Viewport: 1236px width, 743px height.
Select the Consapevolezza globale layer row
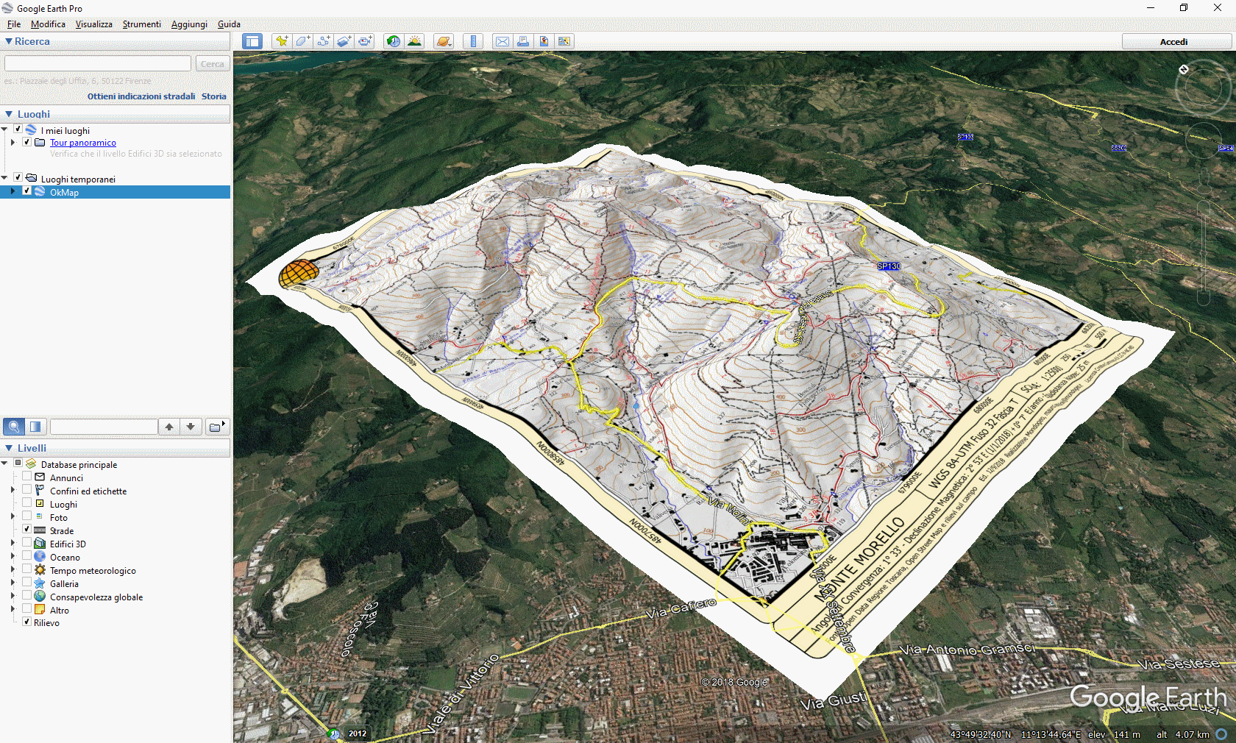point(96,597)
